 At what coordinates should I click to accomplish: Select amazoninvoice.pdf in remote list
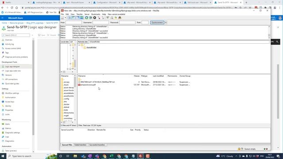[x=88, y=85]
